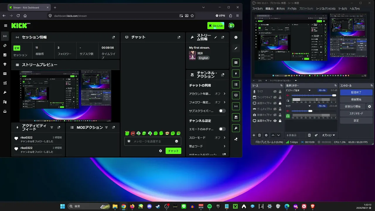The height and width of the screenshot is (211, 375).
Task: Start recording with 録画開始 button
Action: [x=356, y=99]
